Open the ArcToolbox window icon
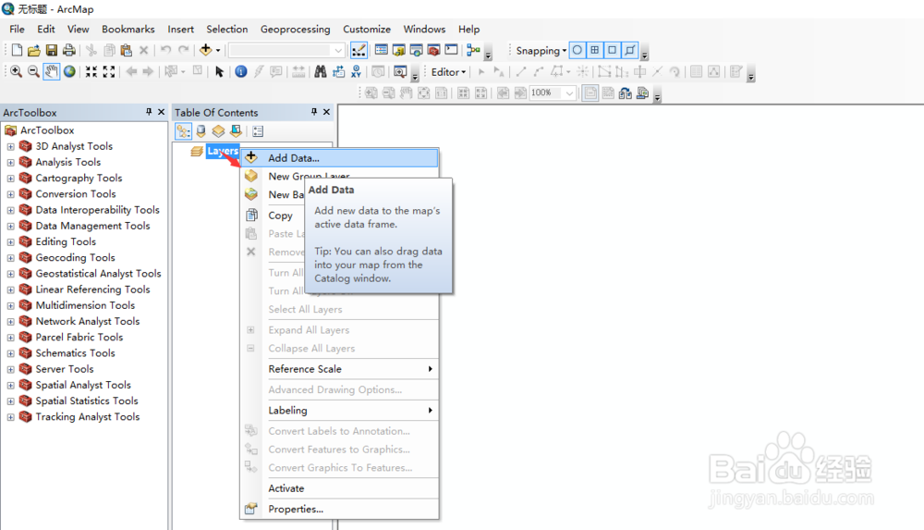The width and height of the screenshot is (924, 530). (x=433, y=50)
